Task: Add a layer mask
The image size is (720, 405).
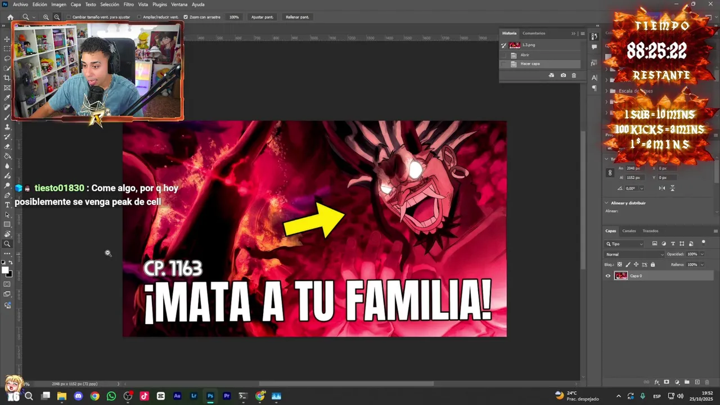Action: (667, 382)
